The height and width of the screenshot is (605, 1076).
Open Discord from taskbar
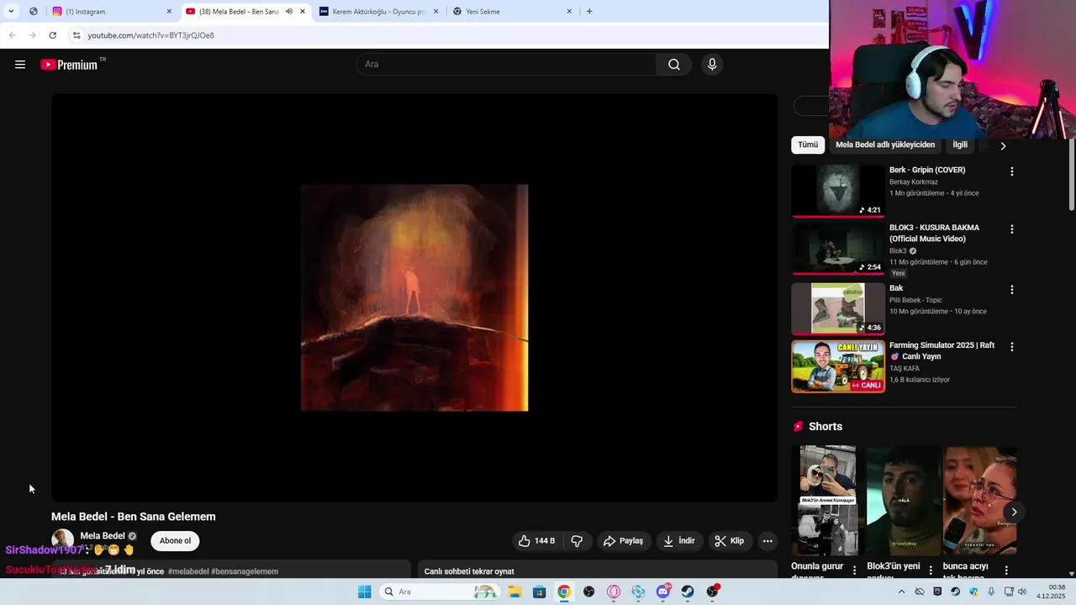(663, 592)
